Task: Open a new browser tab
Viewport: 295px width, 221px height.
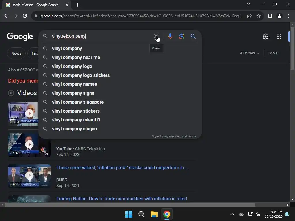Action: [78, 5]
